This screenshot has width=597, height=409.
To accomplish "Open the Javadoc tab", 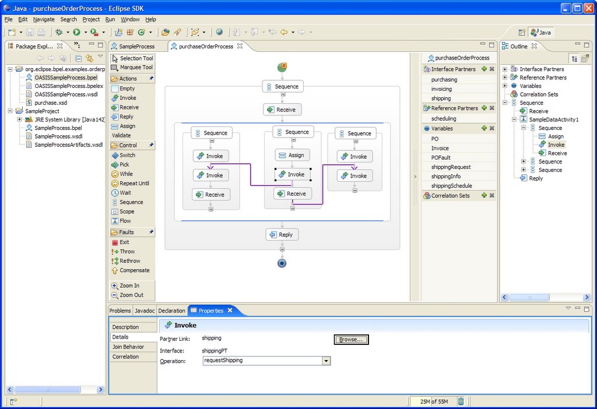I will coord(145,311).
